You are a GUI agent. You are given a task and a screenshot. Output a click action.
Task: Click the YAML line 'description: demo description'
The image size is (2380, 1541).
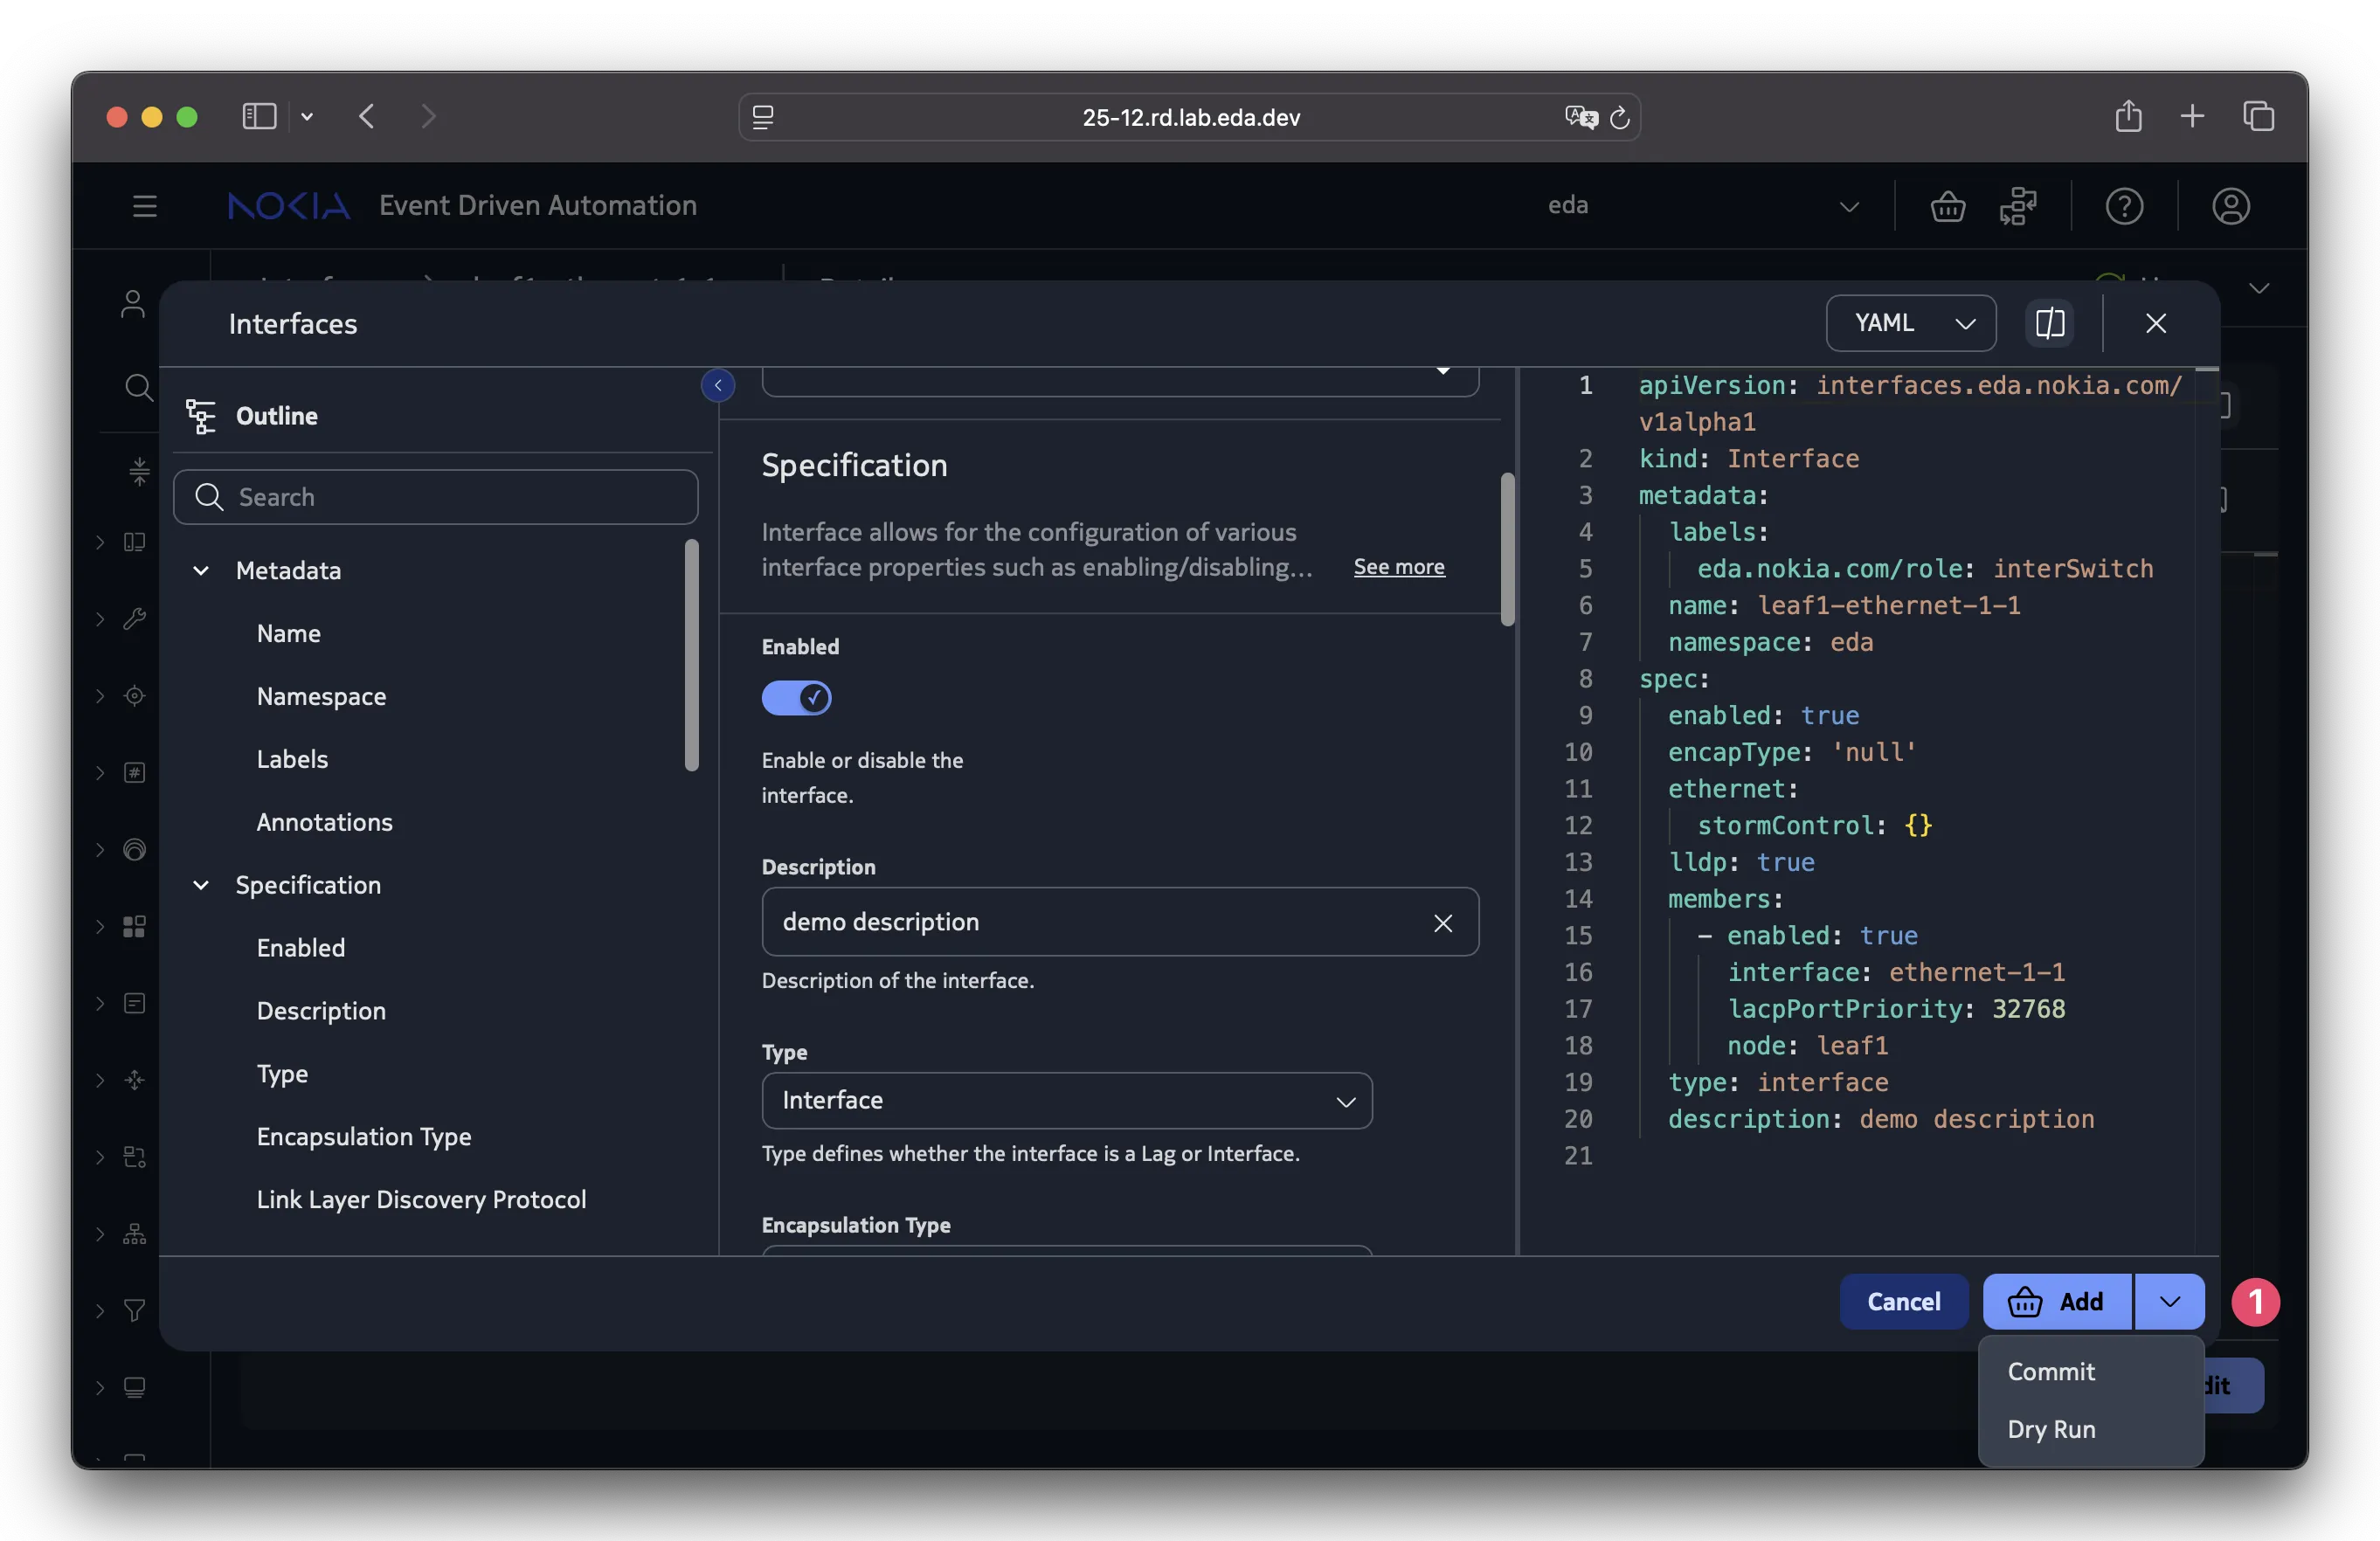[1880, 1119]
